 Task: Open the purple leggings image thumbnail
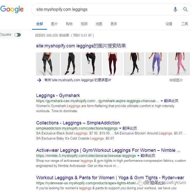pyautogui.click(x=156, y=64)
